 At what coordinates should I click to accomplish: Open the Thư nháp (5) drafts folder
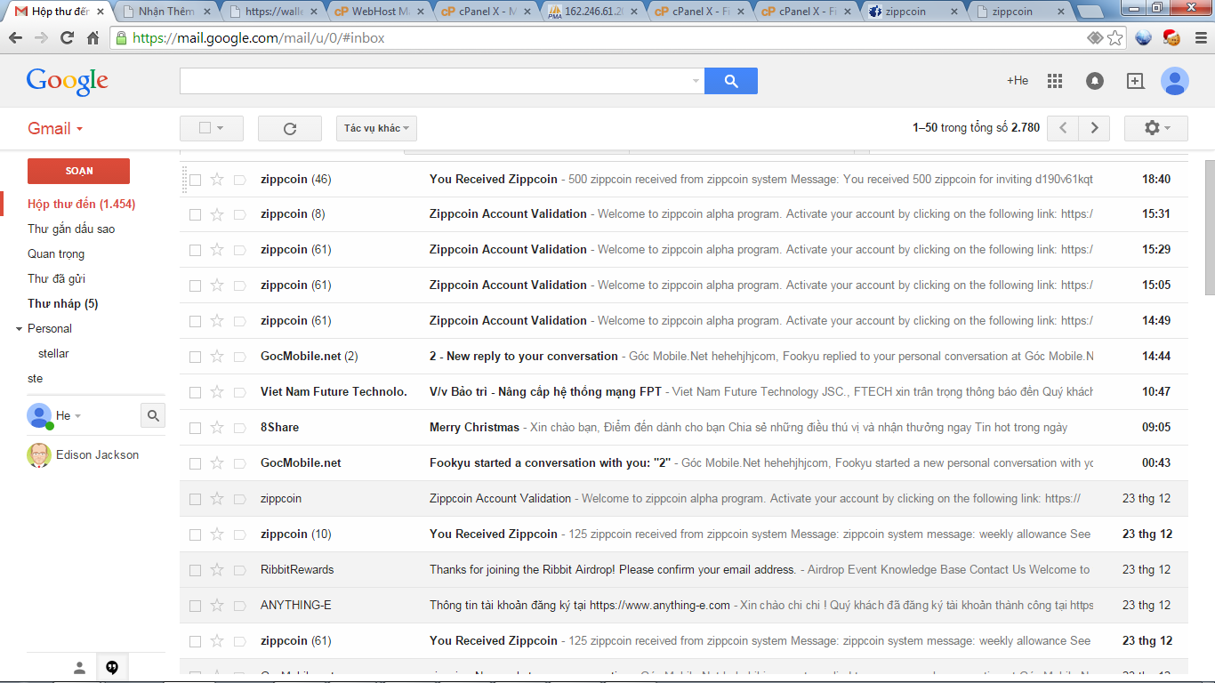[x=63, y=304]
